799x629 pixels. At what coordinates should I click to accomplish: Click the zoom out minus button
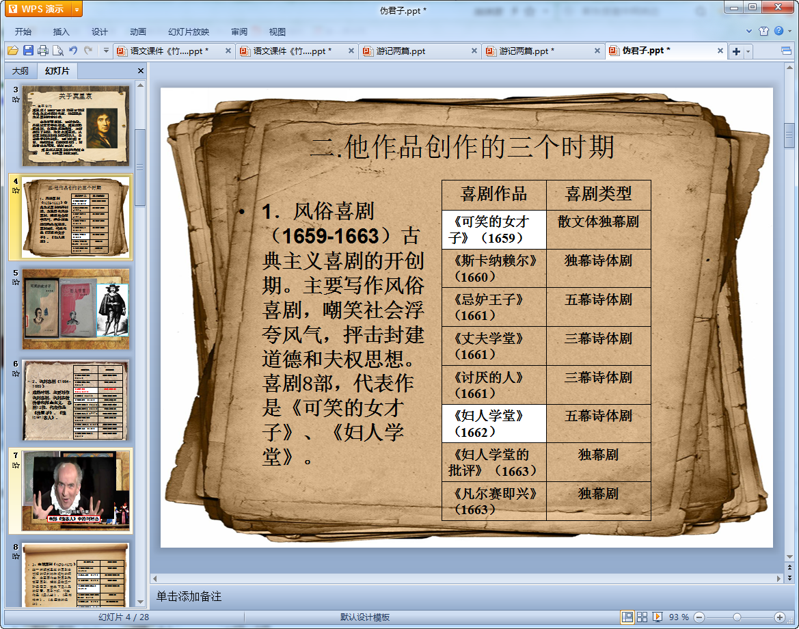(x=699, y=617)
